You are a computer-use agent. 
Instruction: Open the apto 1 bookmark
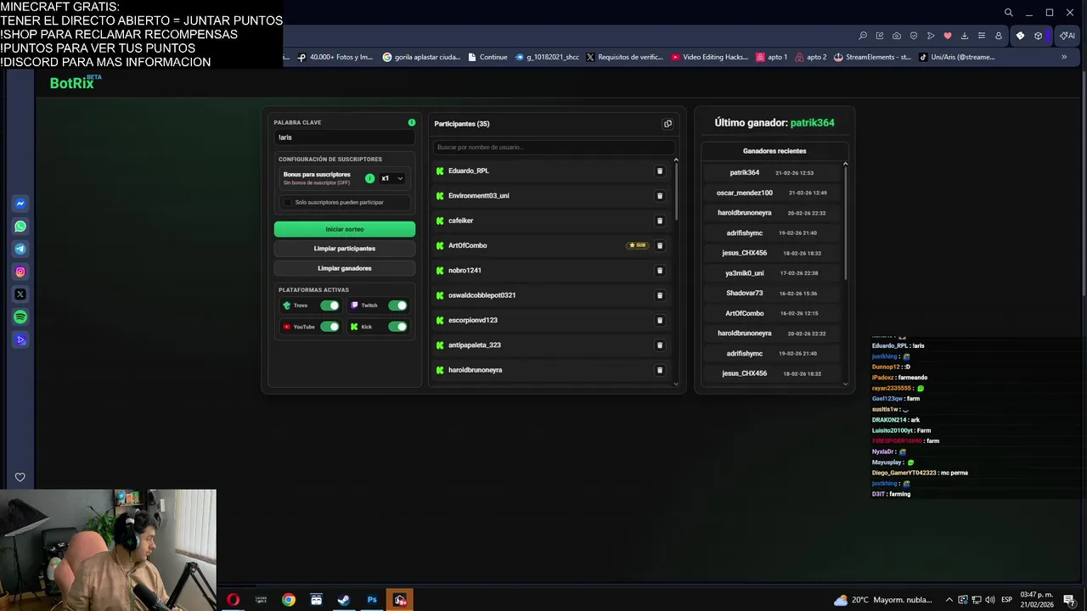[x=772, y=57]
